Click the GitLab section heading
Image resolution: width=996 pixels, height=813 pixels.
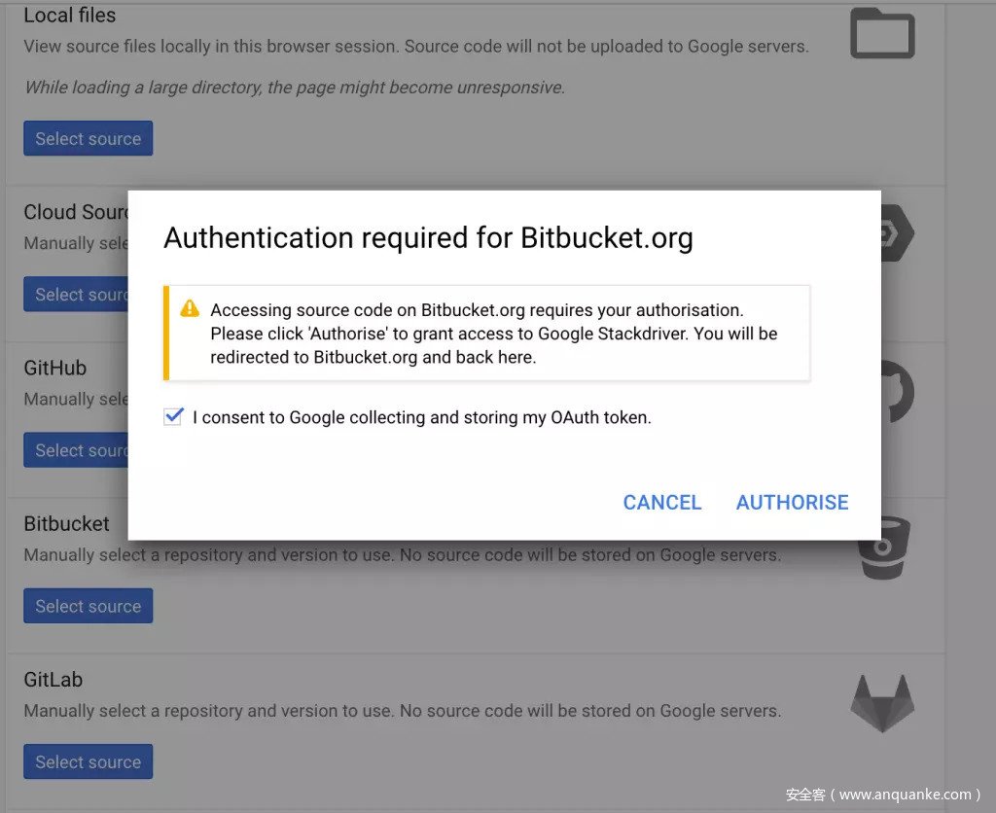coord(53,679)
